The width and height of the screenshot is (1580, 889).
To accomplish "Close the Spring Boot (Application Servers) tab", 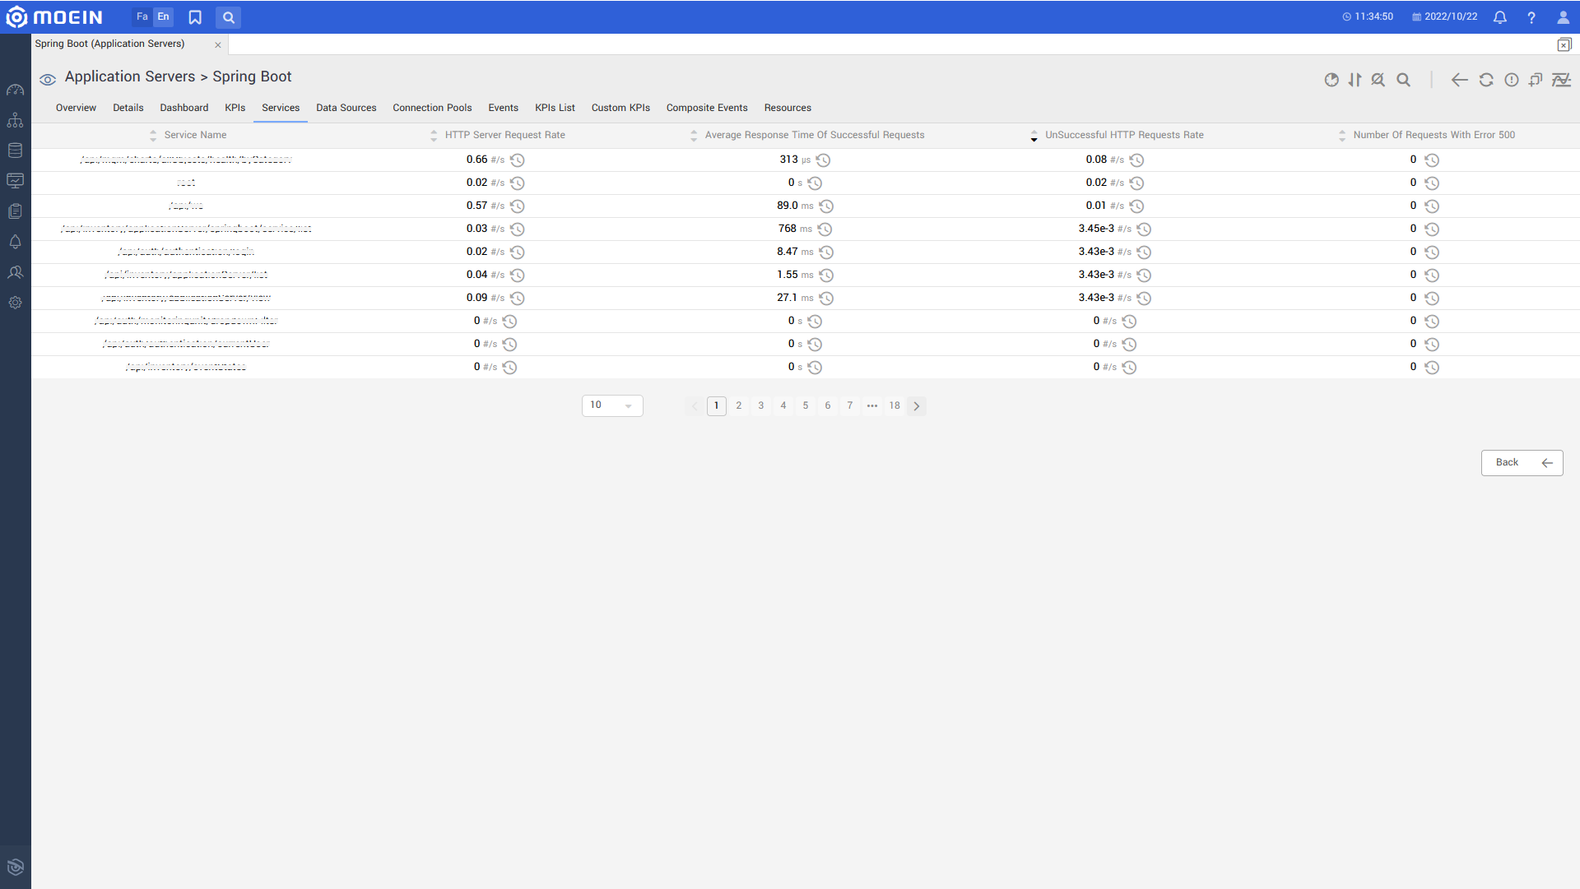I will pos(218,45).
